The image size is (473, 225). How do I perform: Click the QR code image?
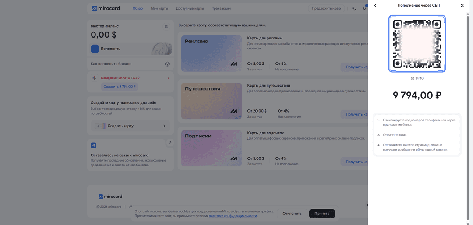coord(417,44)
